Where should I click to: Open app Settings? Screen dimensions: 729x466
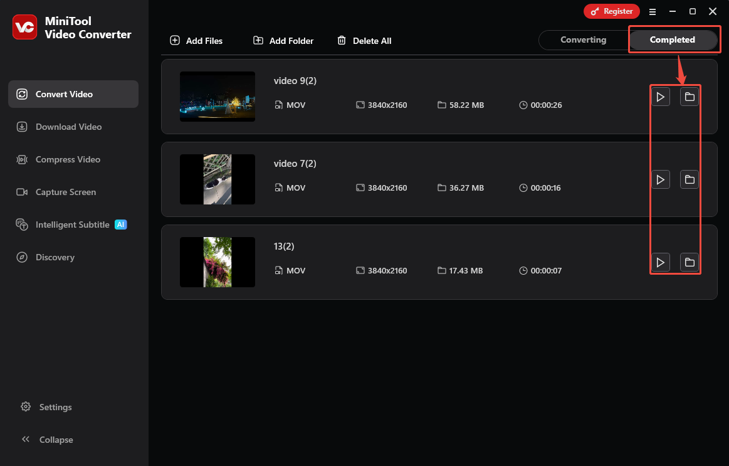[55, 407]
